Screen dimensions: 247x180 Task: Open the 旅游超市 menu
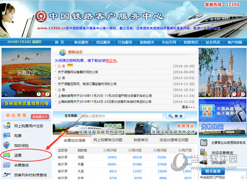point(147,42)
